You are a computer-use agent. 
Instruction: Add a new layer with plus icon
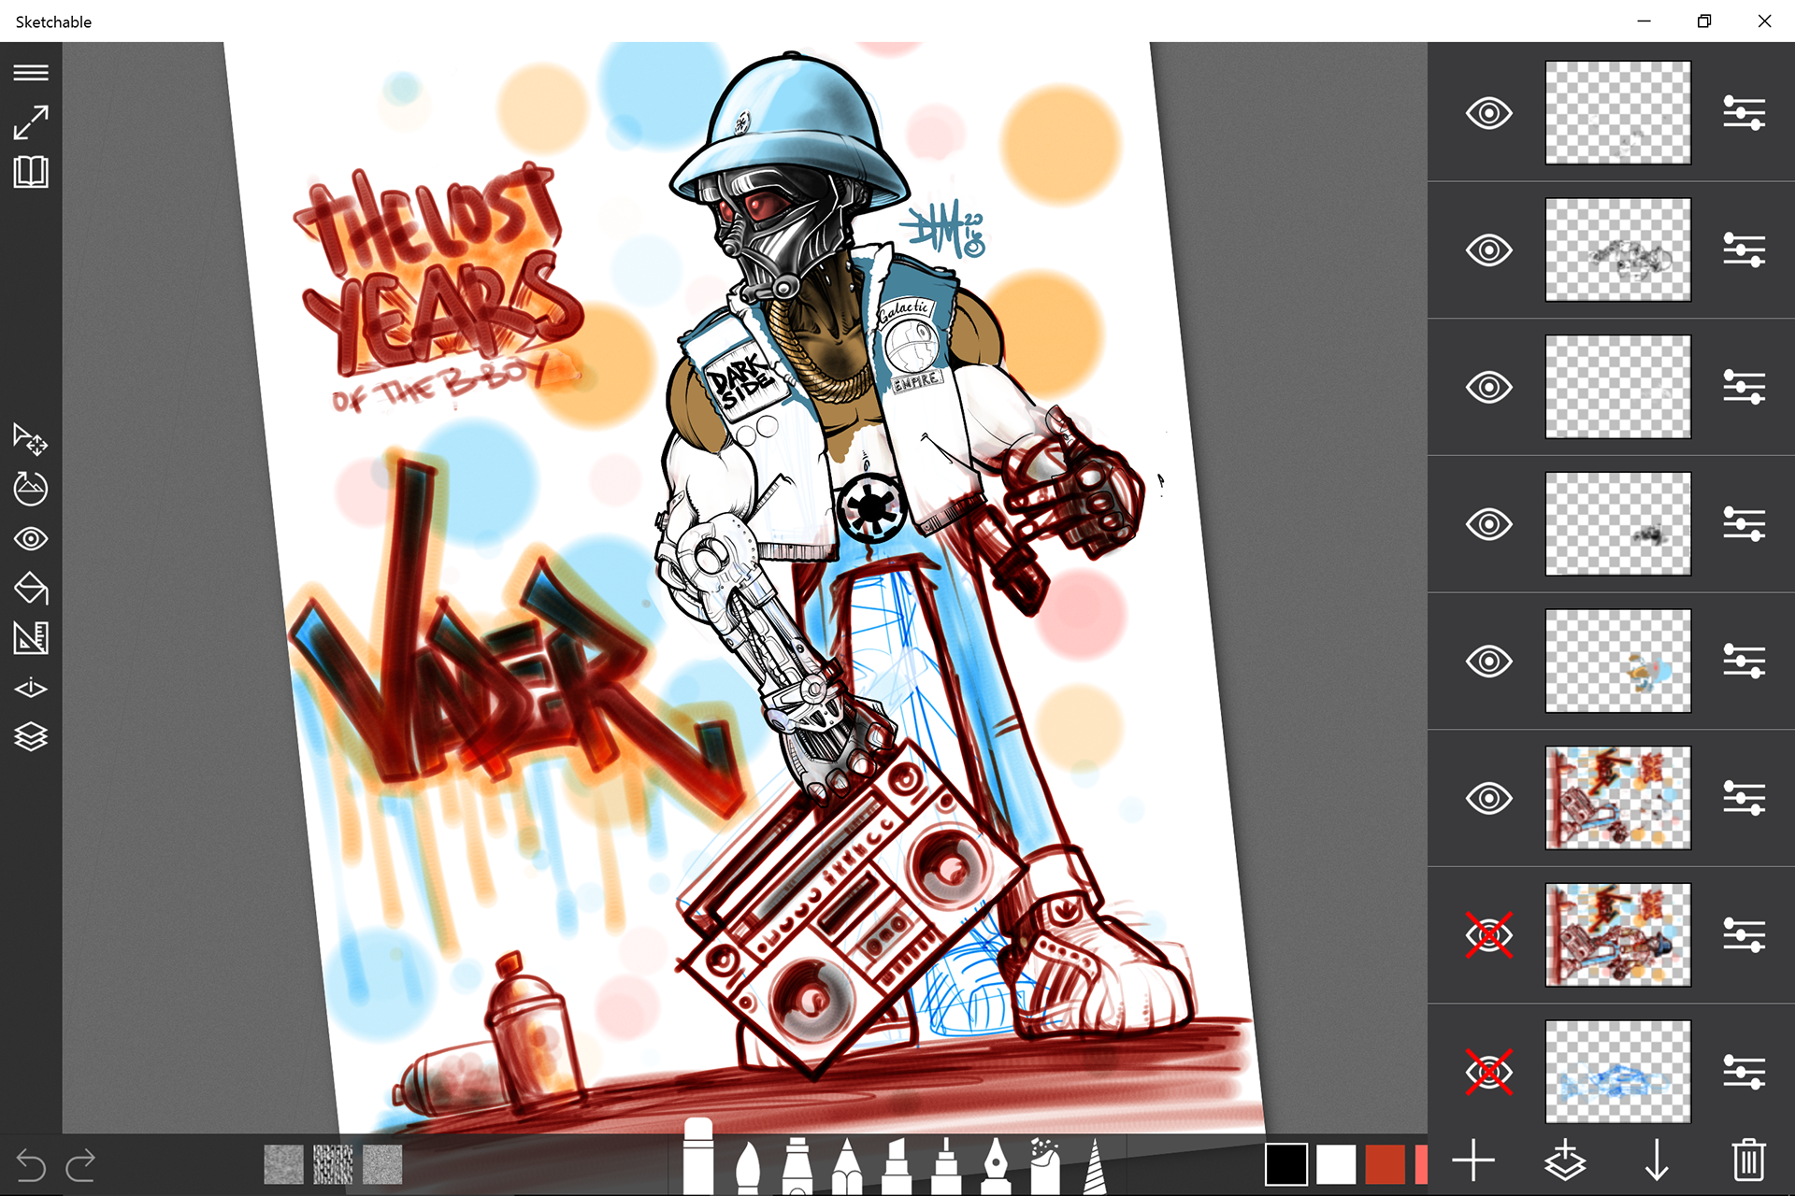point(1473,1161)
